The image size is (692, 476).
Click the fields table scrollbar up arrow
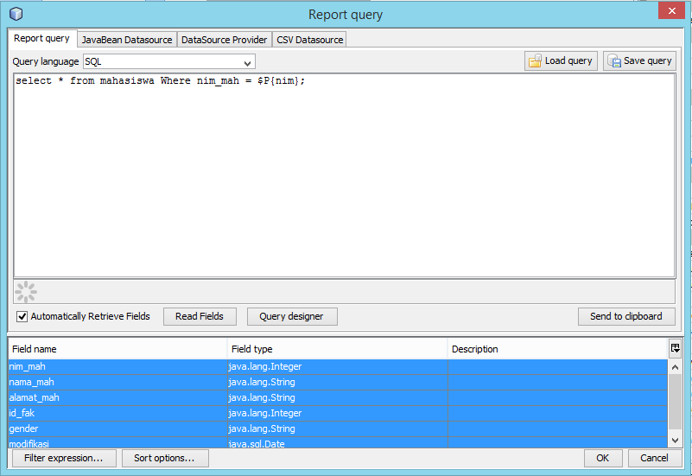pos(675,367)
